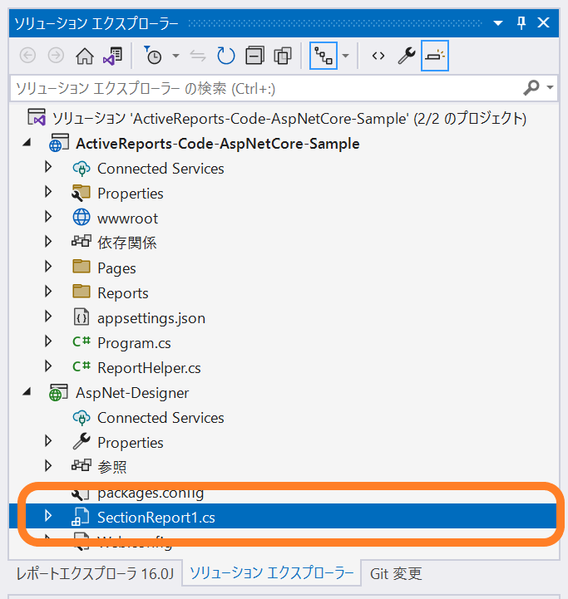Expand the SectionReport1.cs node

[47, 516]
